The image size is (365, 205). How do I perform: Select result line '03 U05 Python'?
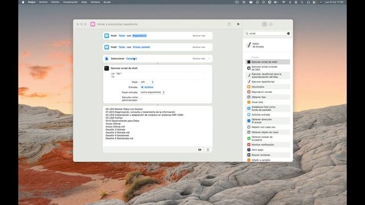coord(114,118)
